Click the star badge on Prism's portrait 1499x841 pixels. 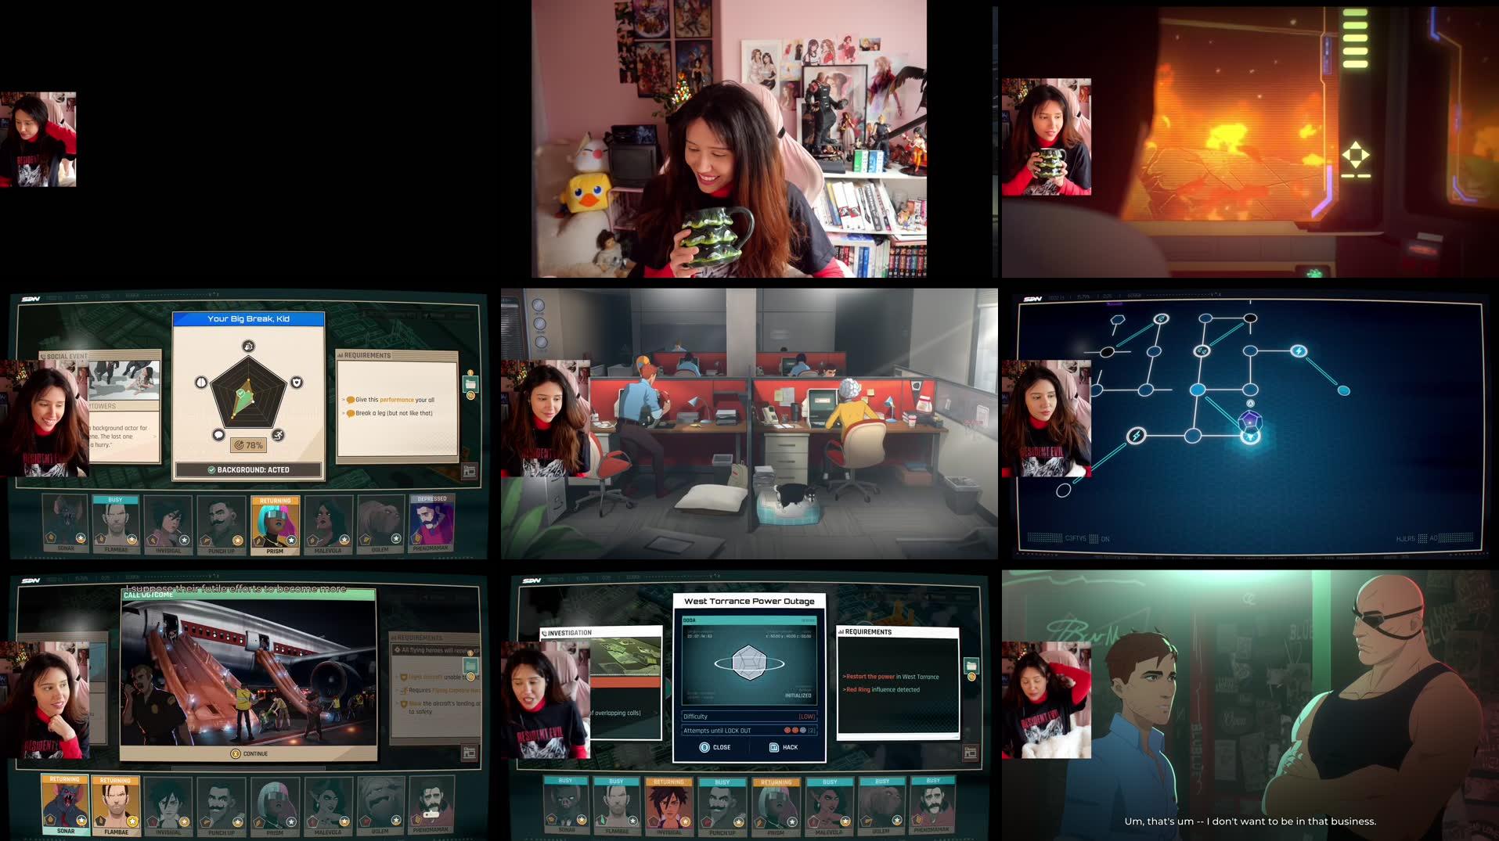click(x=291, y=541)
